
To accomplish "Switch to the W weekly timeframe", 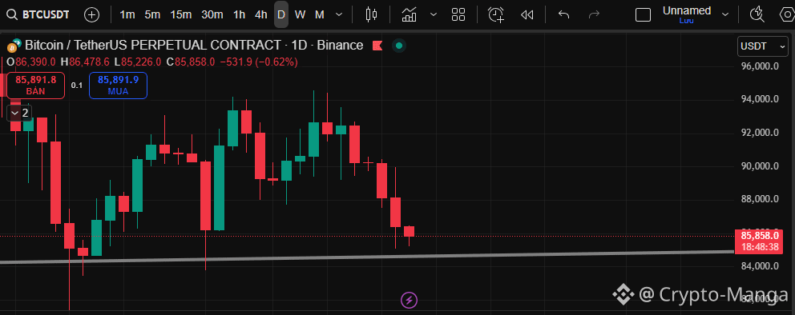I will click(x=301, y=14).
